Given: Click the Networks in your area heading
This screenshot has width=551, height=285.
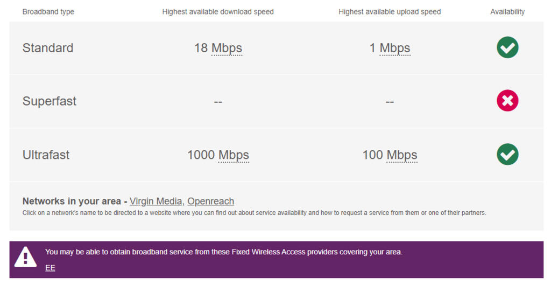Looking at the screenshot, I should pyautogui.click(x=72, y=201).
